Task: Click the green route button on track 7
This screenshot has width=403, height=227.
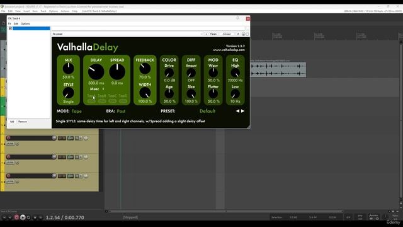Action: pos(71,157)
